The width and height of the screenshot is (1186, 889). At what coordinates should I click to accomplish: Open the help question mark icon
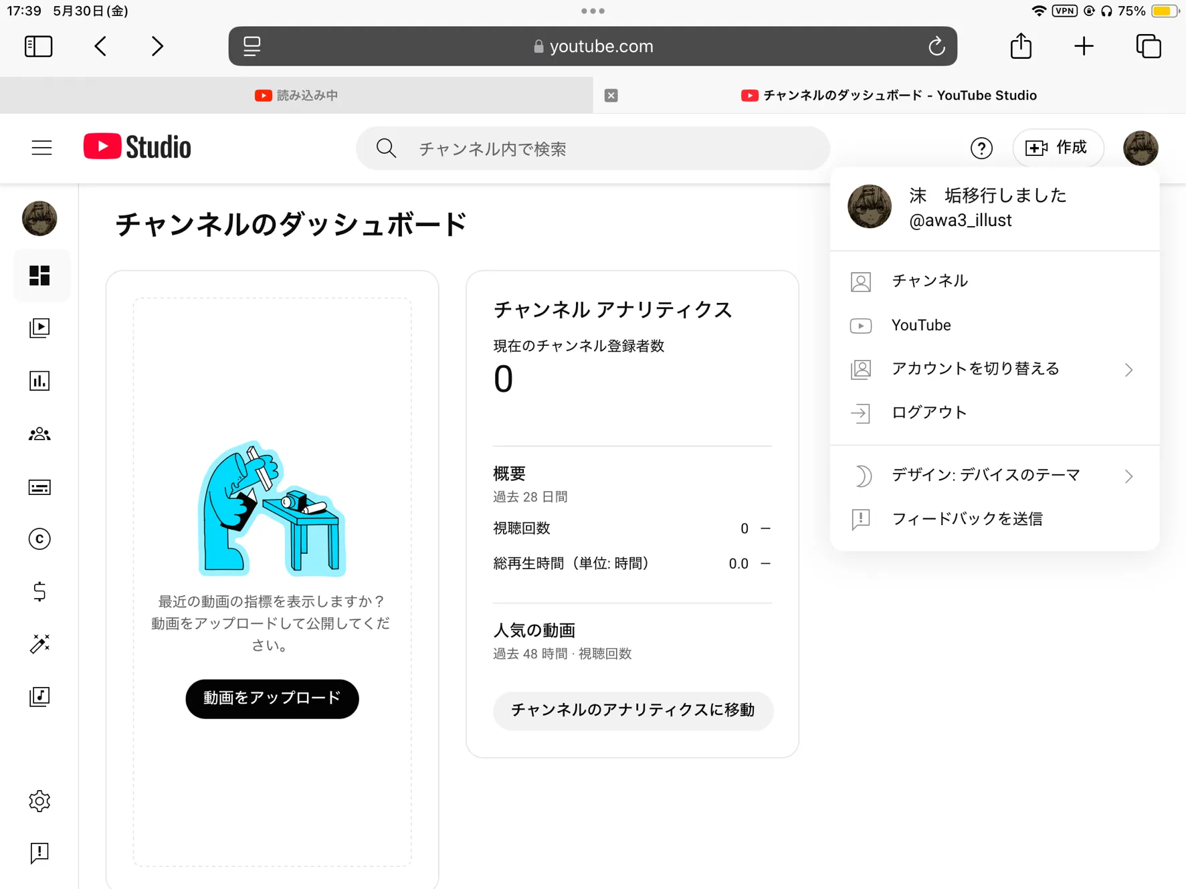pos(981,148)
